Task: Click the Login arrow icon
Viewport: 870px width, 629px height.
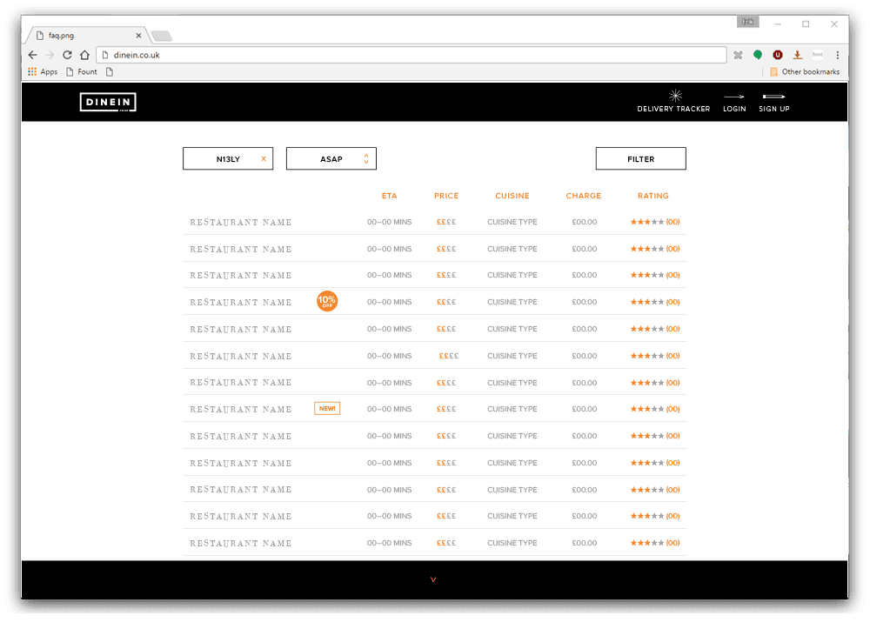Action: click(734, 97)
